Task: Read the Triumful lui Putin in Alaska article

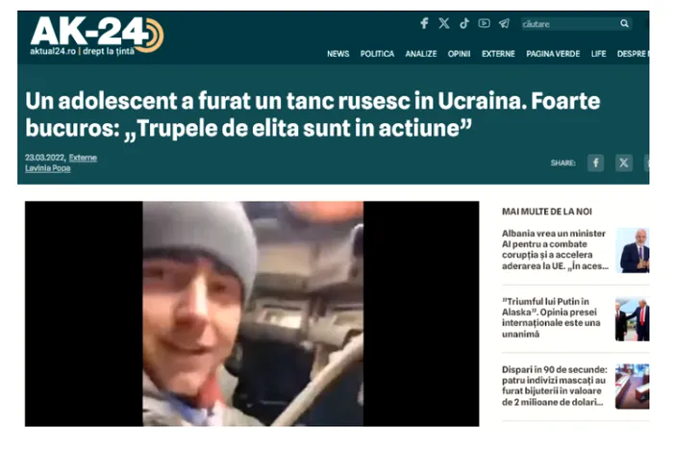Action: point(551,318)
